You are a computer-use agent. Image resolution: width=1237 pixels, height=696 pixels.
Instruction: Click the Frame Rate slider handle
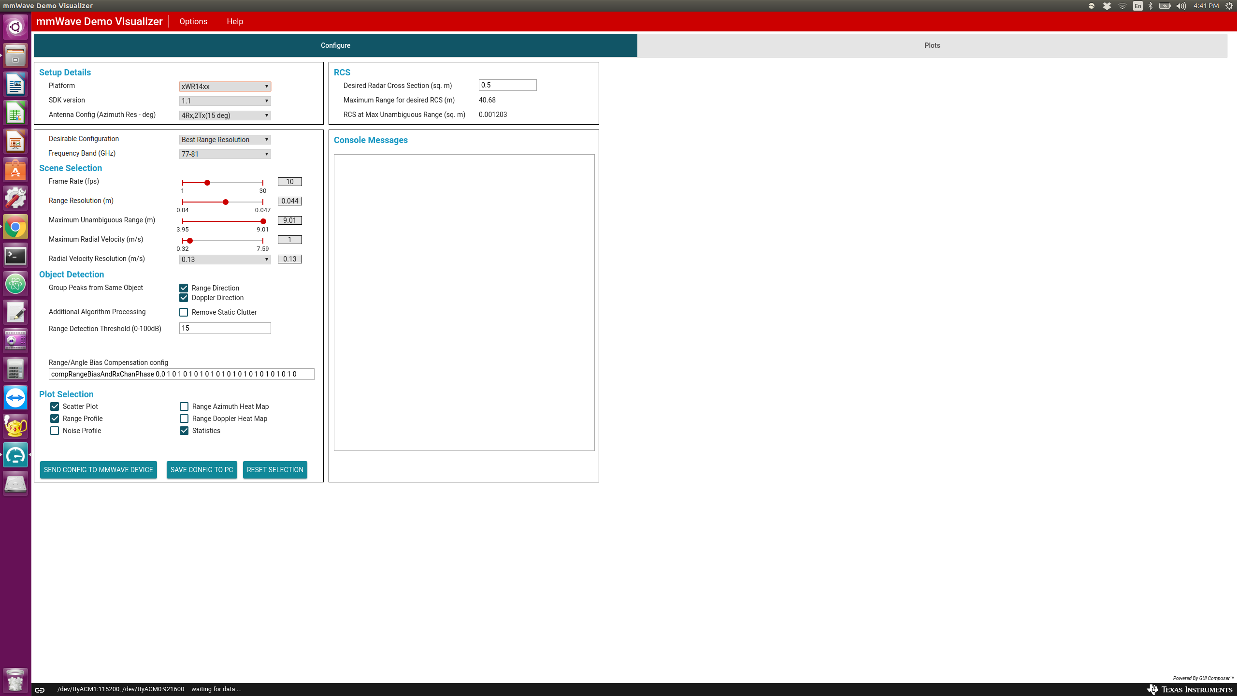tap(207, 183)
